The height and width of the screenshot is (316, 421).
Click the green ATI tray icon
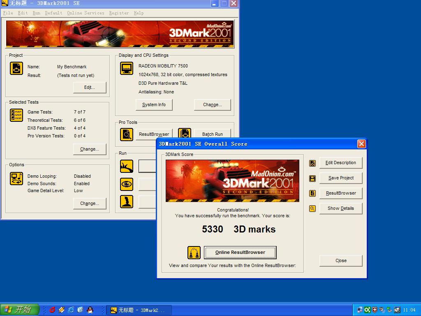pyautogui.click(x=367, y=310)
